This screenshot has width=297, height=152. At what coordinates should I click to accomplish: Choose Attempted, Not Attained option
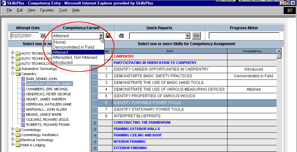click(78, 57)
